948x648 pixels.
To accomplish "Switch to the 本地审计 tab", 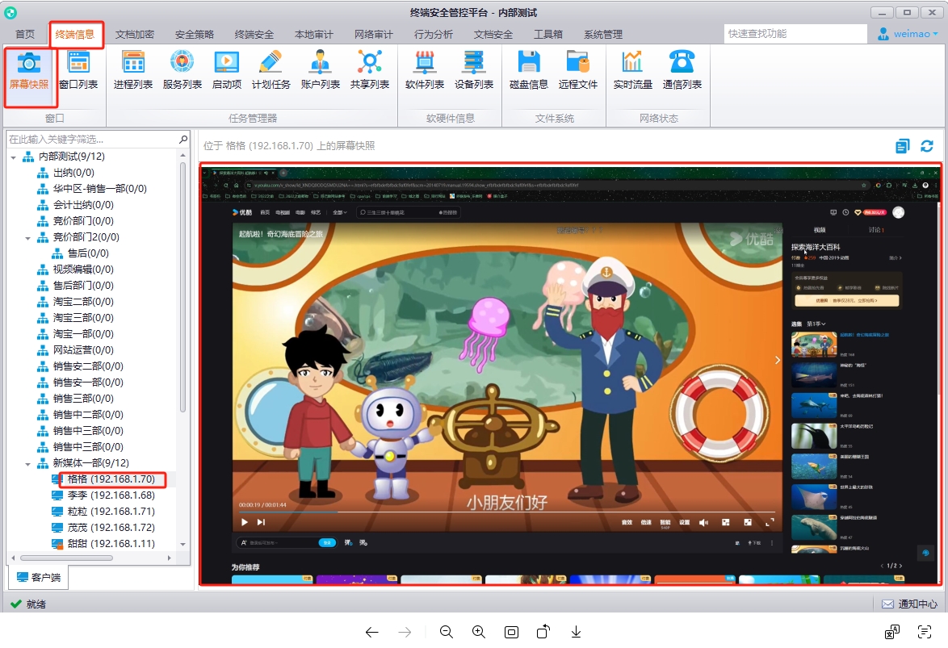I will coord(314,35).
